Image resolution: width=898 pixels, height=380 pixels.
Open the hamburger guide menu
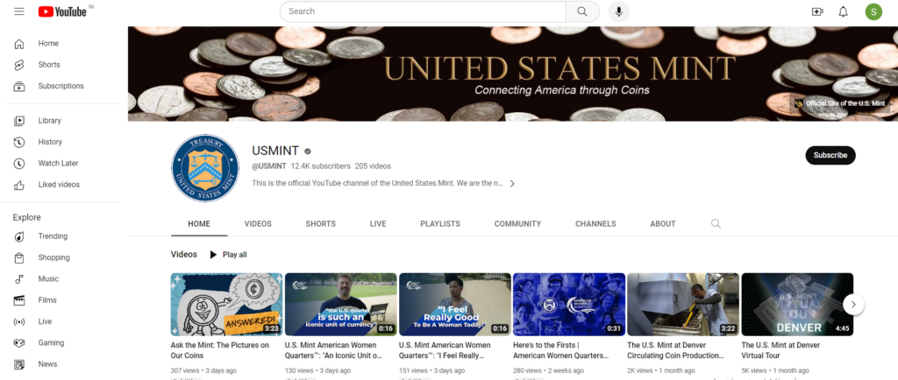tap(19, 11)
